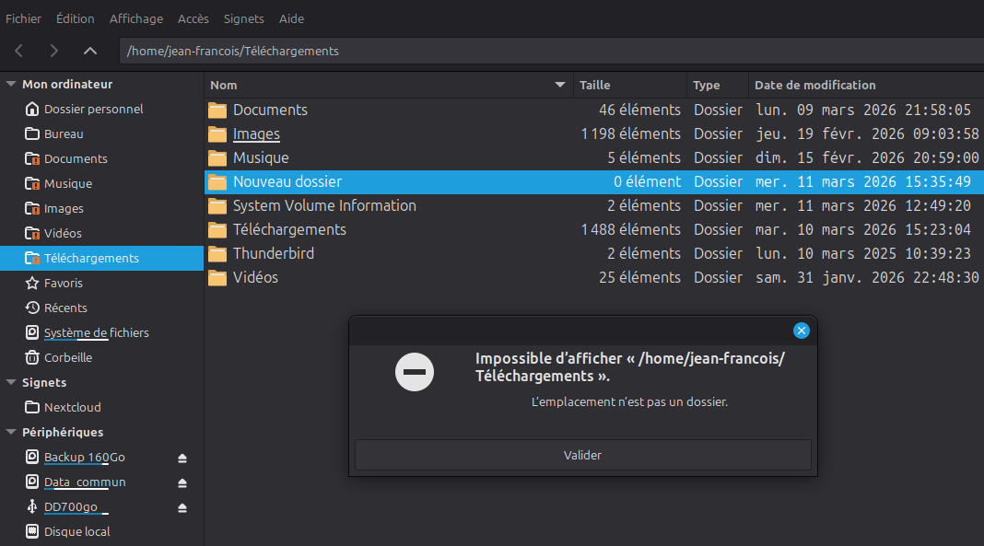Collapse the Périphériques sidebar section
984x546 pixels.
point(11,432)
